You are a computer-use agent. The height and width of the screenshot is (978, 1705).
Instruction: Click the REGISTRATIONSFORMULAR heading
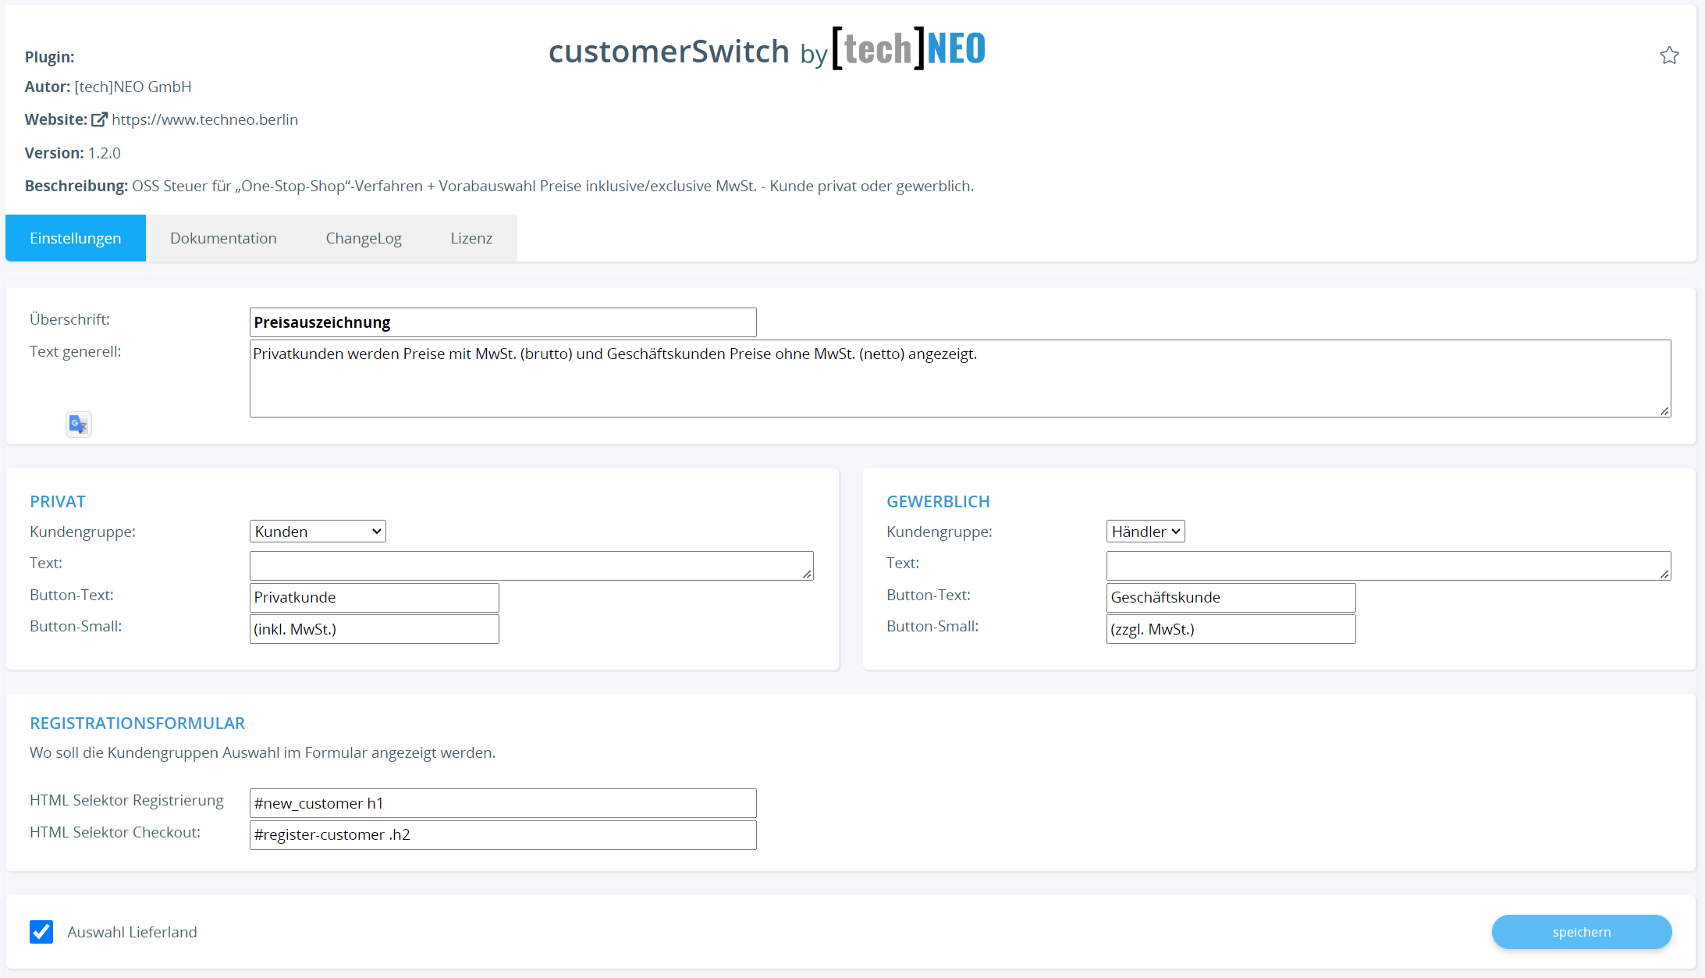point(137,724)
